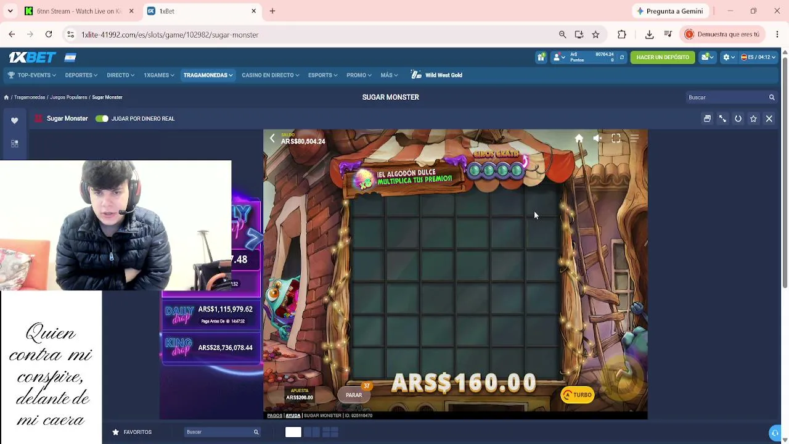Open the ES language and time dropdown
This screenshot has height=444, width=789.
(758, 57)
